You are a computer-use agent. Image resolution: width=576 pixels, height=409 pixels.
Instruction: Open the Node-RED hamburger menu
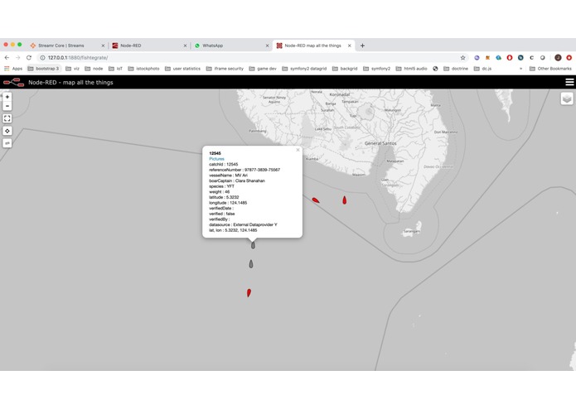coord(569,82)
